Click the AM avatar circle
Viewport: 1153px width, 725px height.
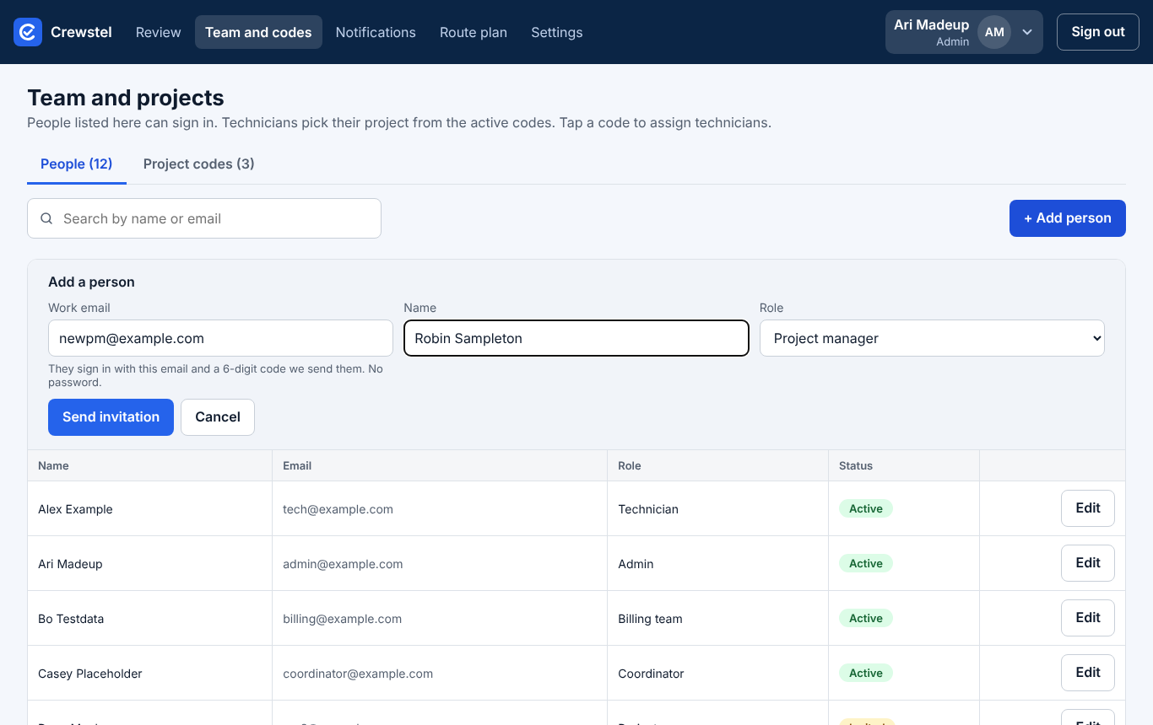click(x=994, y=32)
